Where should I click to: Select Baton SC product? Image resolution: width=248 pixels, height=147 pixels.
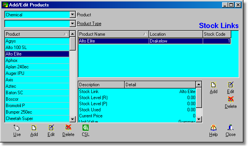[x=37, y=93]
